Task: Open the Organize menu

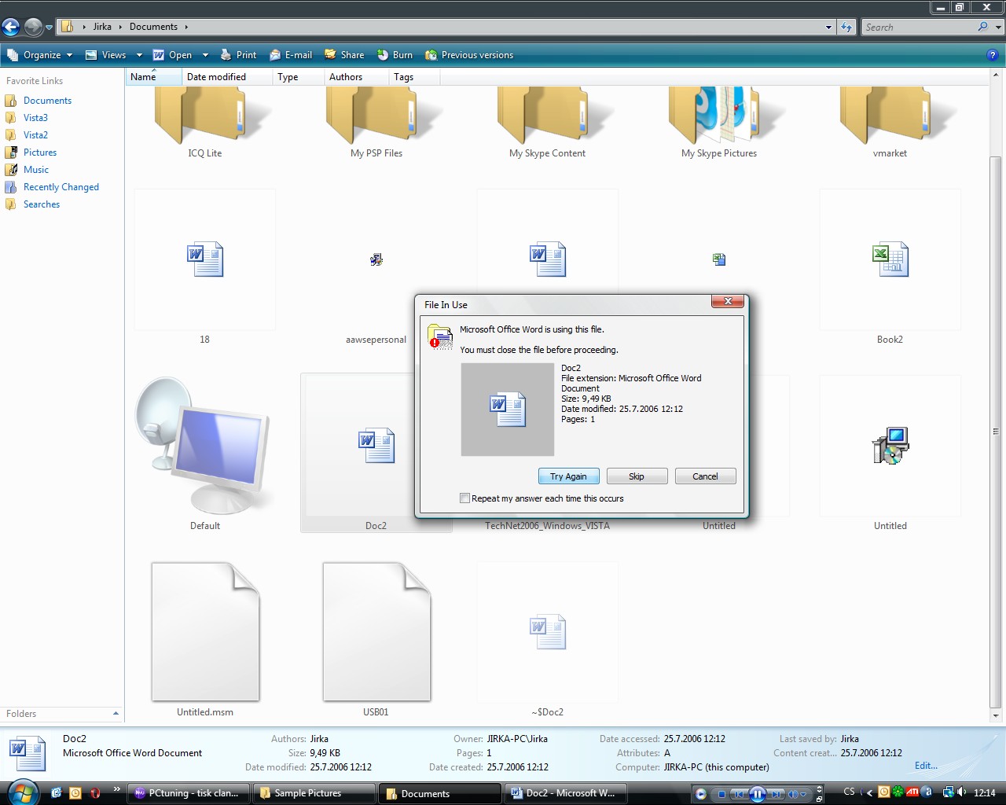Action: tap(40, 55)
